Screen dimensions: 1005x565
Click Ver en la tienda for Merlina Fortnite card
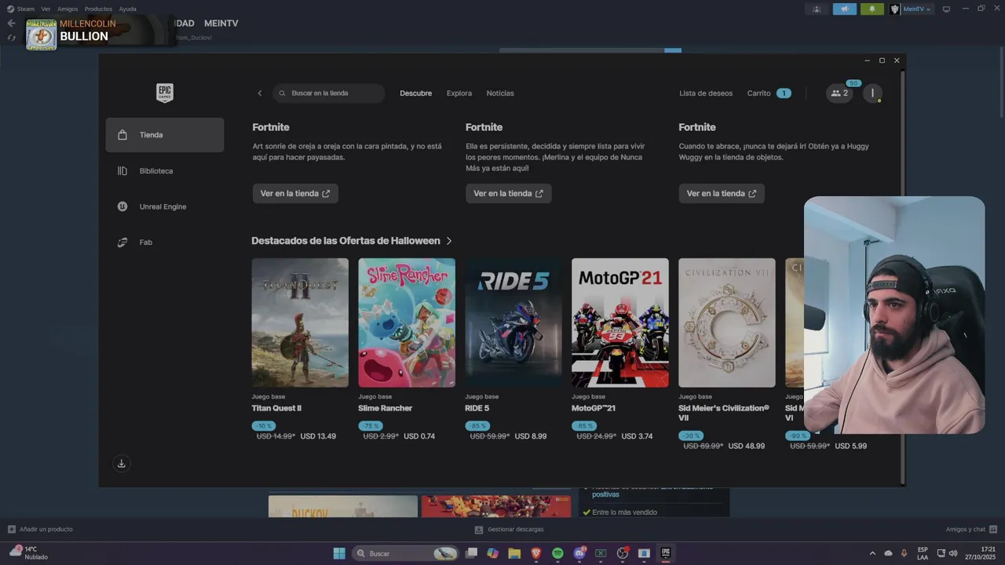click(x=509, y=193)
